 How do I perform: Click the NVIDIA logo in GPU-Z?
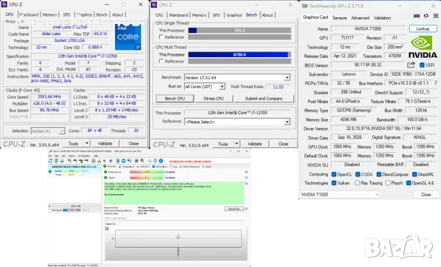click(x=422, y=47)
